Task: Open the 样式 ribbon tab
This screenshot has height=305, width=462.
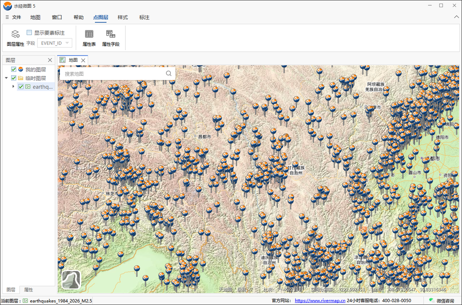Action: 123,18
